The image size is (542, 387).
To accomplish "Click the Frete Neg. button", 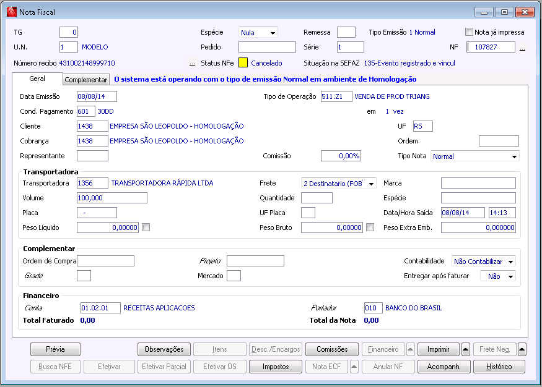I will 495,349.
